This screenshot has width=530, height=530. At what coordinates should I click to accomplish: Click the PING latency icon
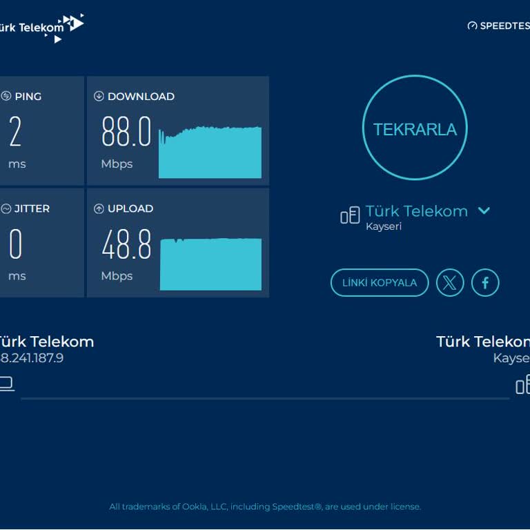point(6,96)
